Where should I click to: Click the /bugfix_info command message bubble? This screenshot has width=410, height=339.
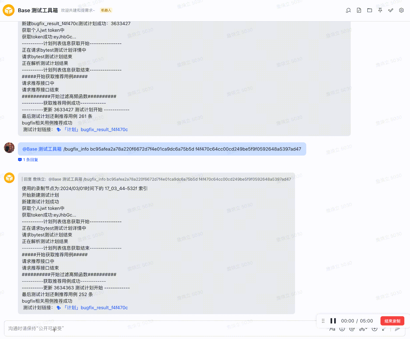[x=162, y=149]
